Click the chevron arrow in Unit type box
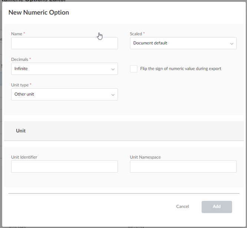 click(113, 95)
